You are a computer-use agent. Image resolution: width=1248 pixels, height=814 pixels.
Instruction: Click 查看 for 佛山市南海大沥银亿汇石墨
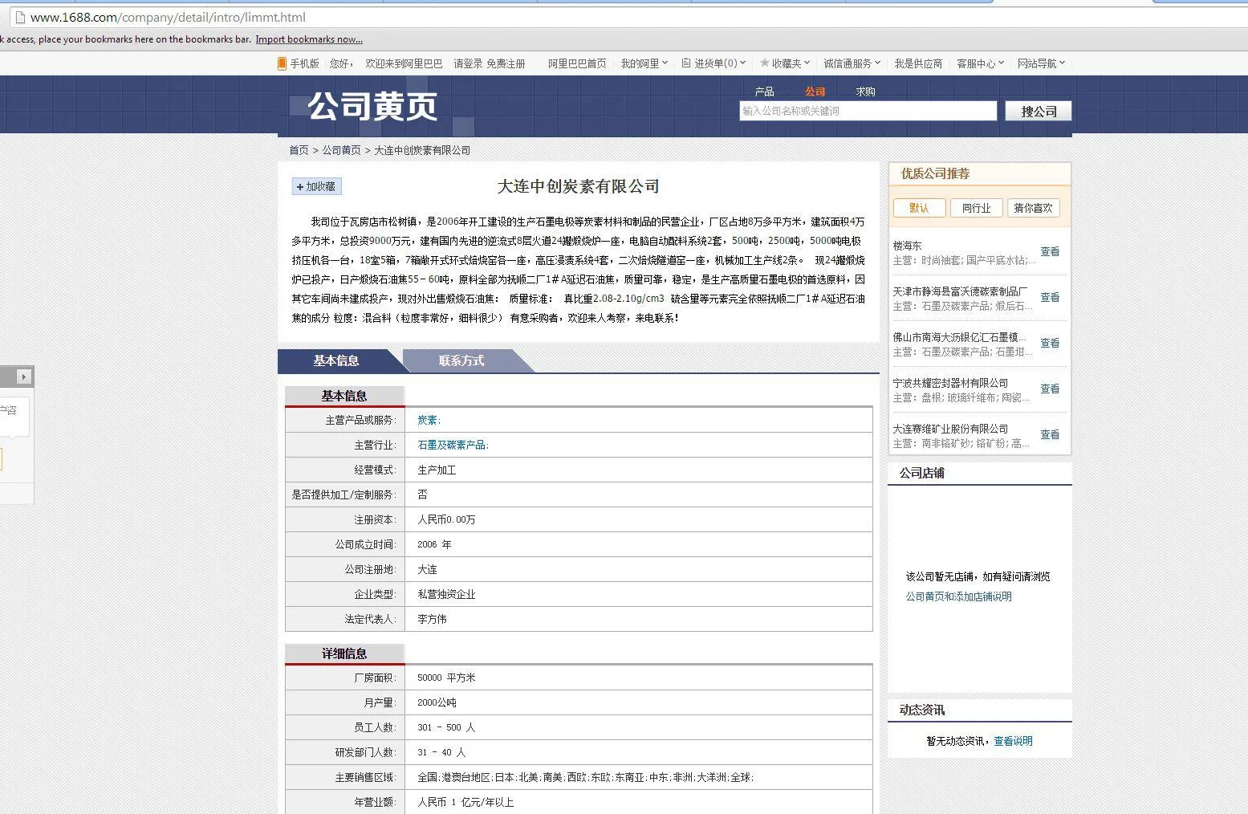tap(1050, 343)
